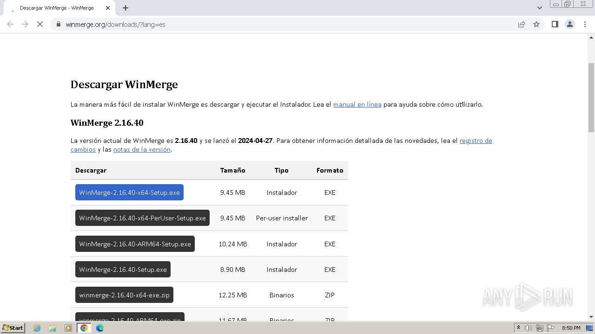The height and width of the screenshot is (334, 595).
Task: Open File Explorer from taskbar
Action: 53,328
